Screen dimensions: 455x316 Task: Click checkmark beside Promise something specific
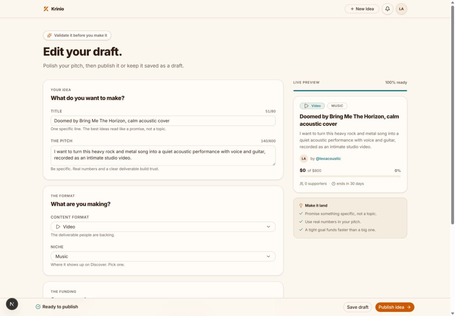[x=301, y=214]
